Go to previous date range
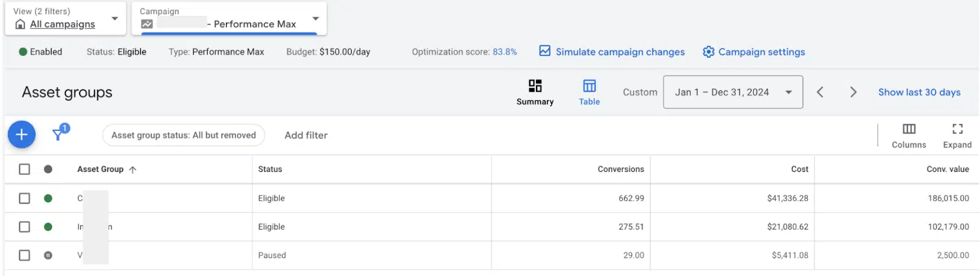The width and height of the screenshot is (980, 276). pyautogui.click(x=820, y=92)
